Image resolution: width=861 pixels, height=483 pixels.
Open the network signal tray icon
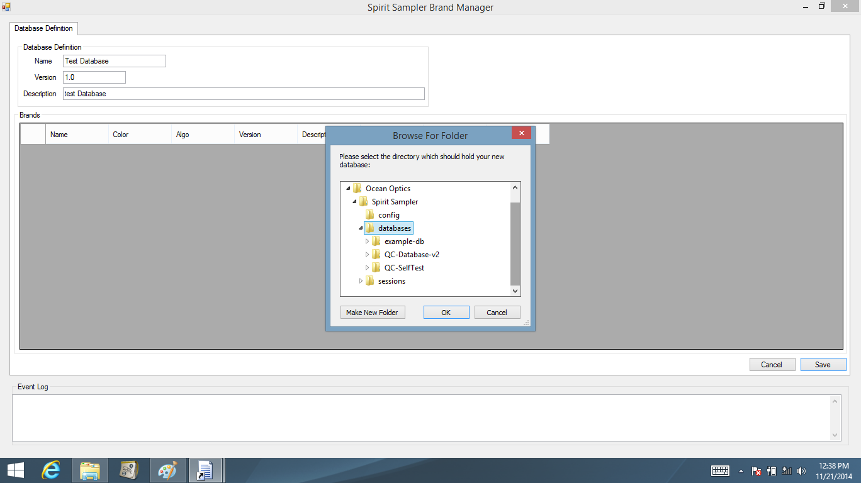(787, 471)
